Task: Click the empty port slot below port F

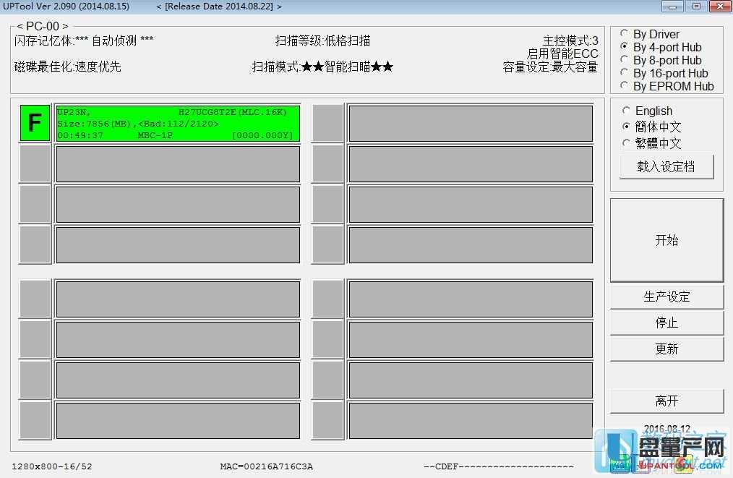Action: pos(34,163)
